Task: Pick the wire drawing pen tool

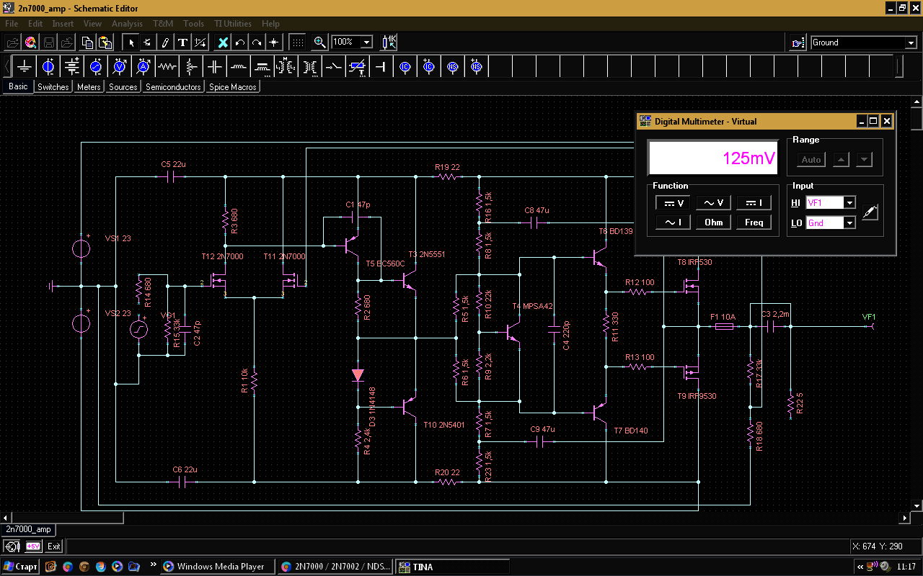Action: click(x=165, y=42)
